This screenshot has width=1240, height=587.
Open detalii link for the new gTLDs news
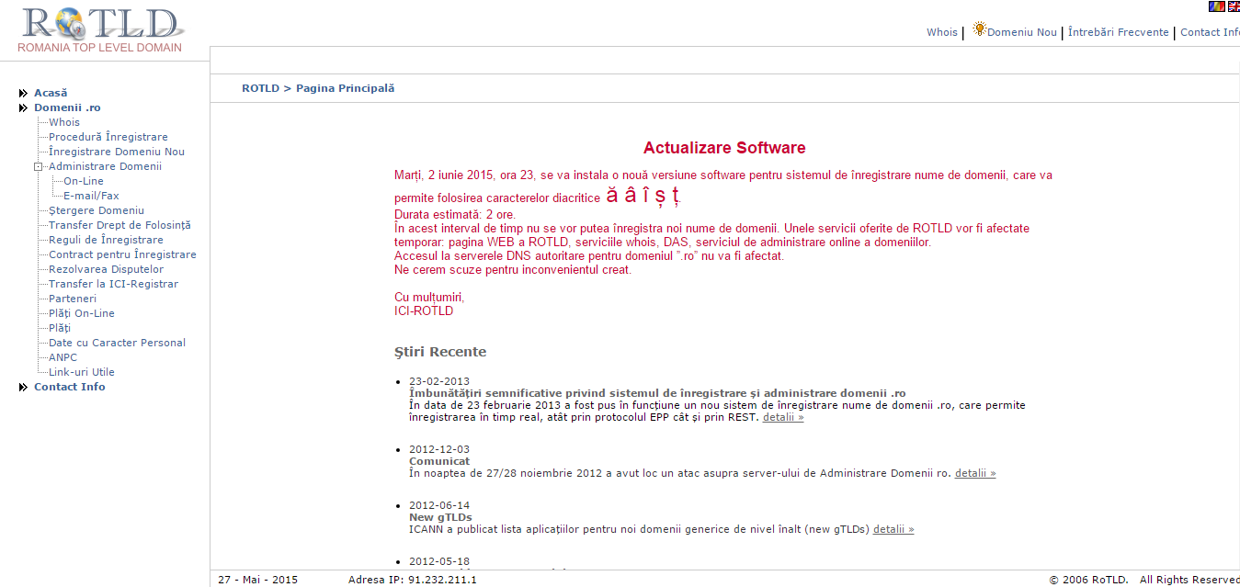(x=893, y=529)
